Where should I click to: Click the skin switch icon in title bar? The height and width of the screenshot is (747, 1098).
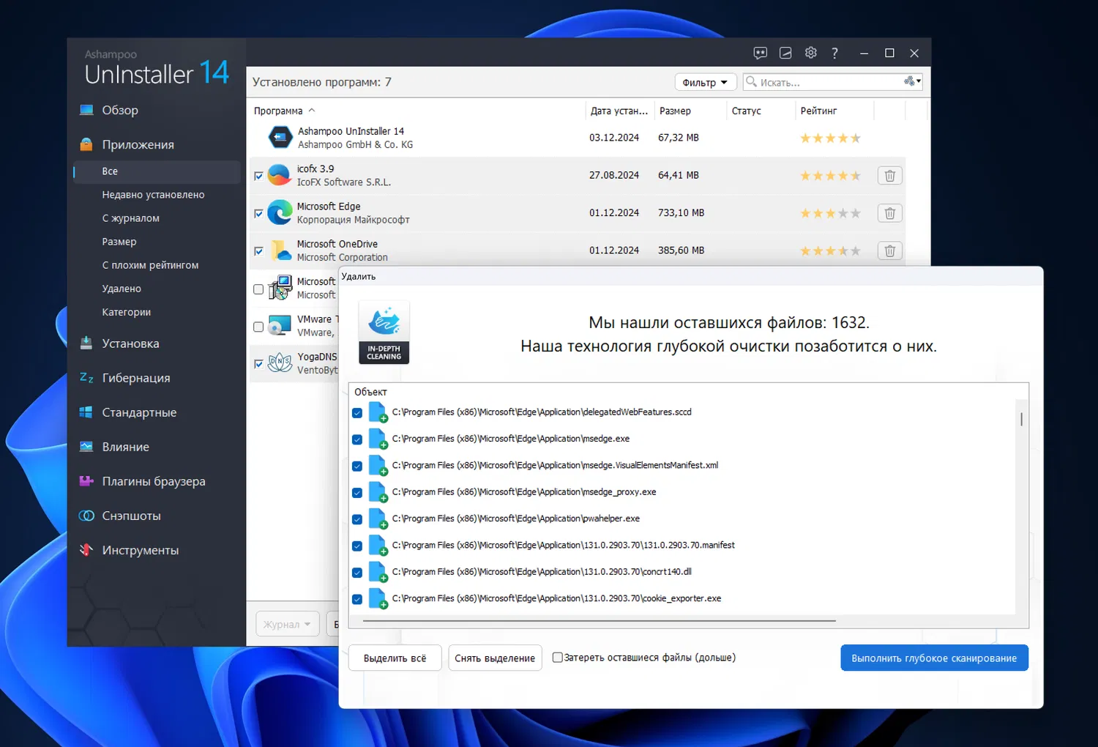click(x=785, y=53)
